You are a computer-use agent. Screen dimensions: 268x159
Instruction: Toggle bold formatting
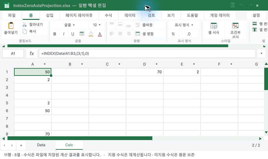[55, 34]
